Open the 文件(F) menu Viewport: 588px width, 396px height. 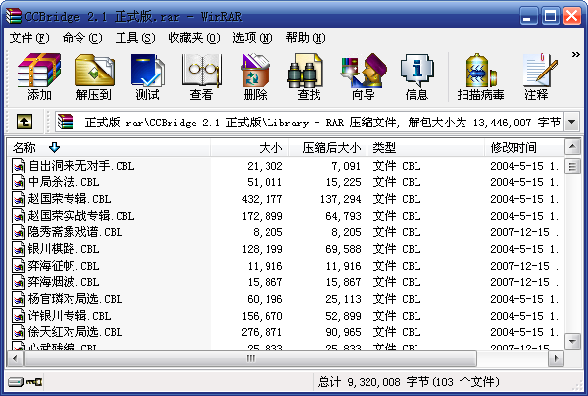click(29, 38)
